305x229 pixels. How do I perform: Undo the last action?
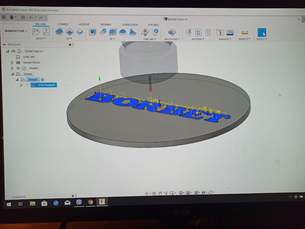(31, 17)
